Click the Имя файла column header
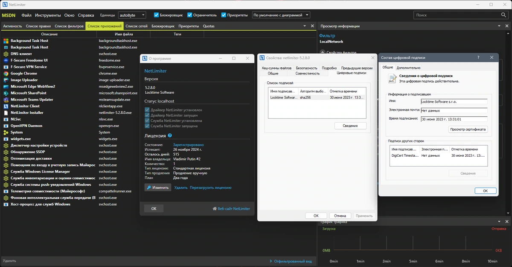 tap(124, 34)
